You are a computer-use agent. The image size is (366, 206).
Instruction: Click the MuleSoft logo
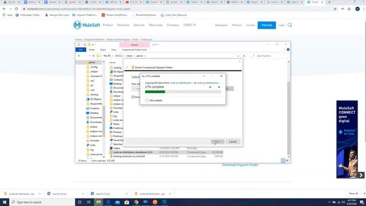pyautogui.click(x=86, y=25)
